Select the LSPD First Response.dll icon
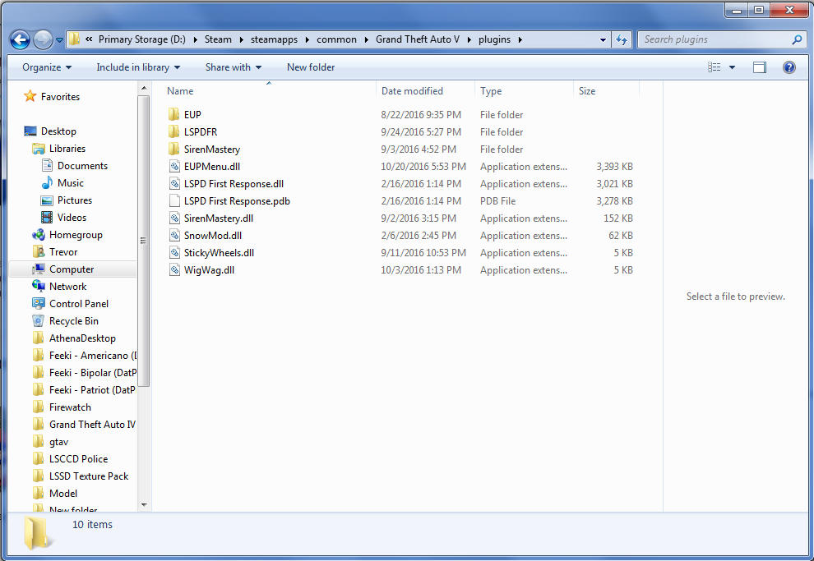This screenshot has width=814, height=561. [174, 183]
